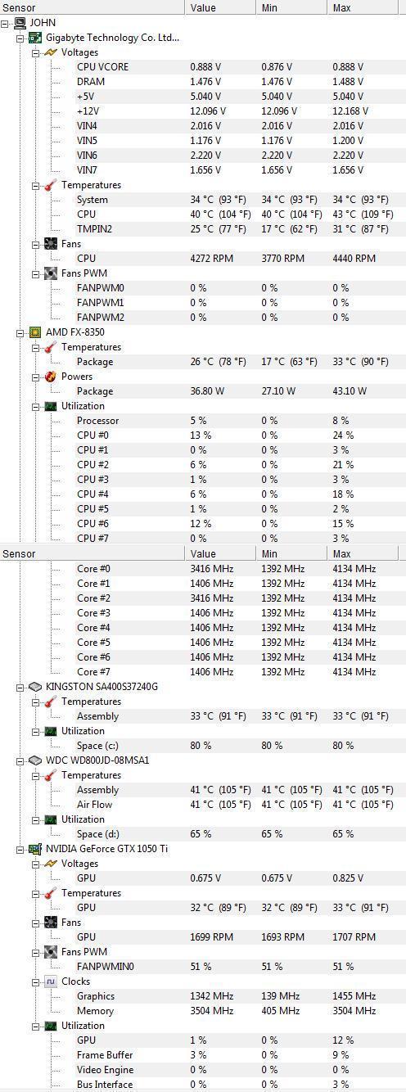The image size is (406, 1092).
Task: Collapse the JOHN root node
Action: click(6, 23)
